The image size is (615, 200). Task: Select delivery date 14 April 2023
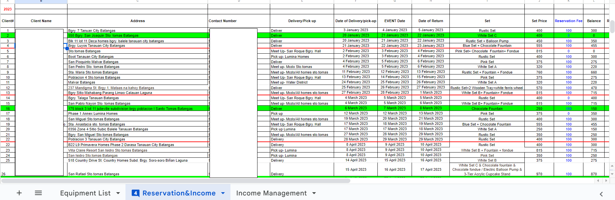pyautogui.click(x=356, y=160)
